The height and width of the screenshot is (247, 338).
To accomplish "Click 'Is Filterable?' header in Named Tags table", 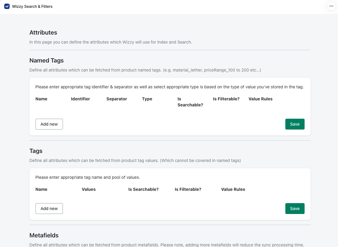I will pos(226,99).
